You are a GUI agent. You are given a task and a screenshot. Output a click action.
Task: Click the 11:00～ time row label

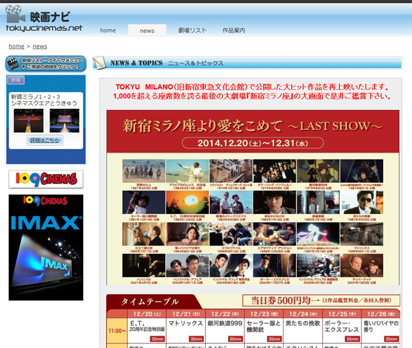pyautogui.click(x=117, y=331)
